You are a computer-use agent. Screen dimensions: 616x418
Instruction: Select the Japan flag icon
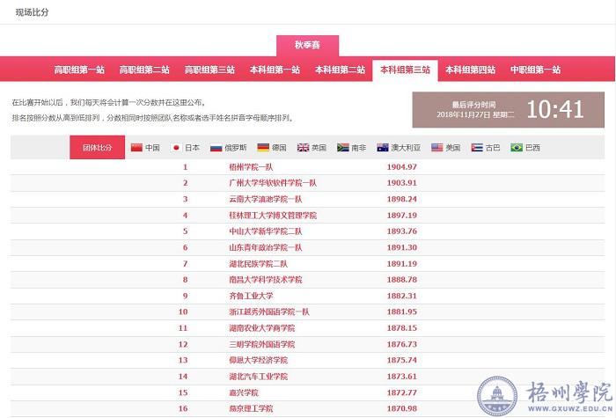click(x=176, y=148)
